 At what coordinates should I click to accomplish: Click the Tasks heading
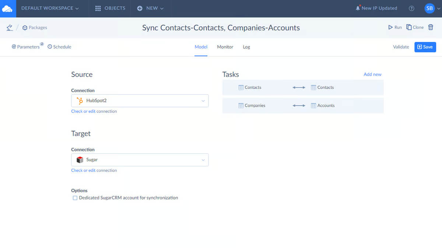(x=231, y=74)
